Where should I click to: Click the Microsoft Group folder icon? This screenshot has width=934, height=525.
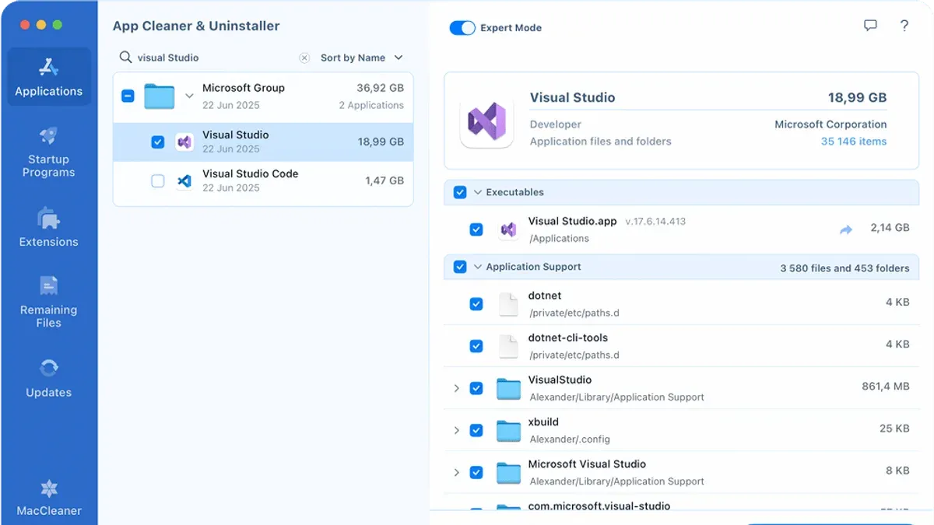(160, 96)
